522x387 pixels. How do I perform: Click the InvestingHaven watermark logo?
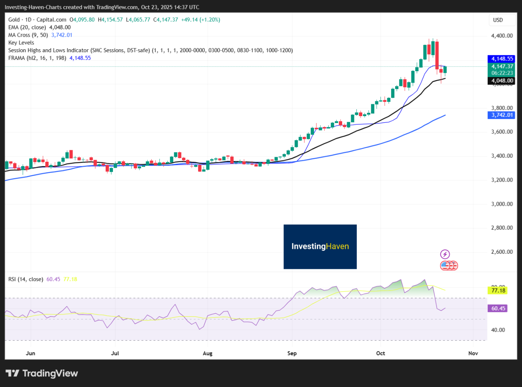point(320,246)
